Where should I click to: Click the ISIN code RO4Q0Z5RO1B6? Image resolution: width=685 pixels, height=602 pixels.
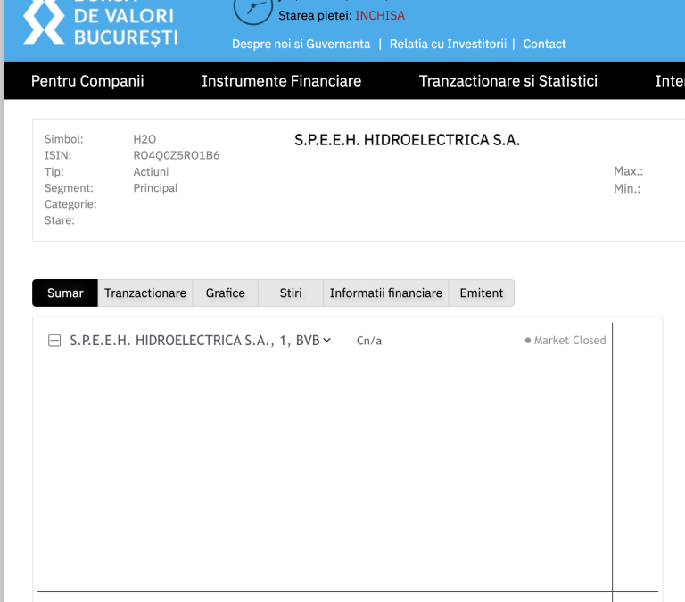(x=177, y=155)
